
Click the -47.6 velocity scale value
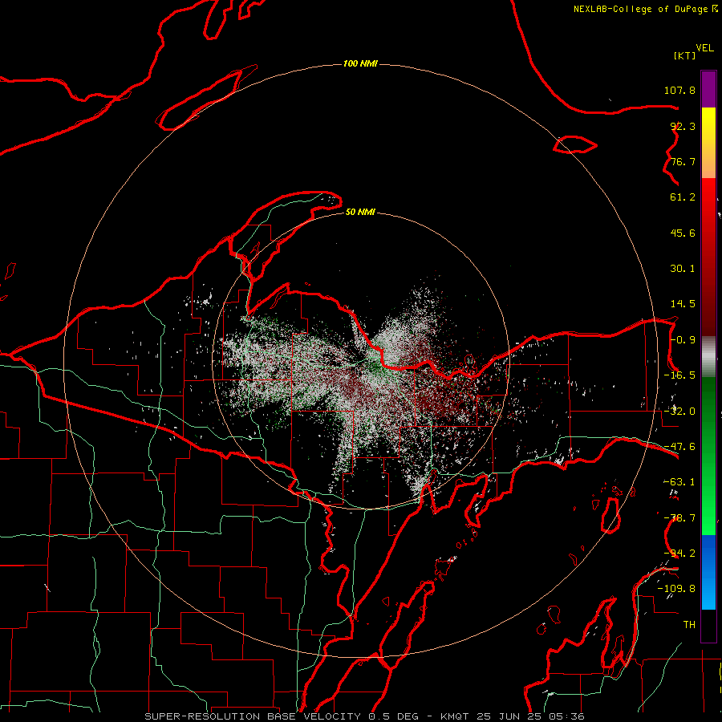pyautogui.click(x=679, y=447)
